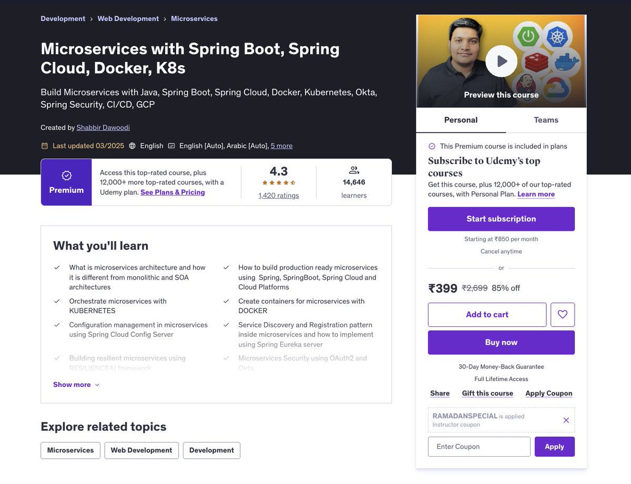Open Learn more about Personal Plan
Screen dimensions: 631x484
536,194
